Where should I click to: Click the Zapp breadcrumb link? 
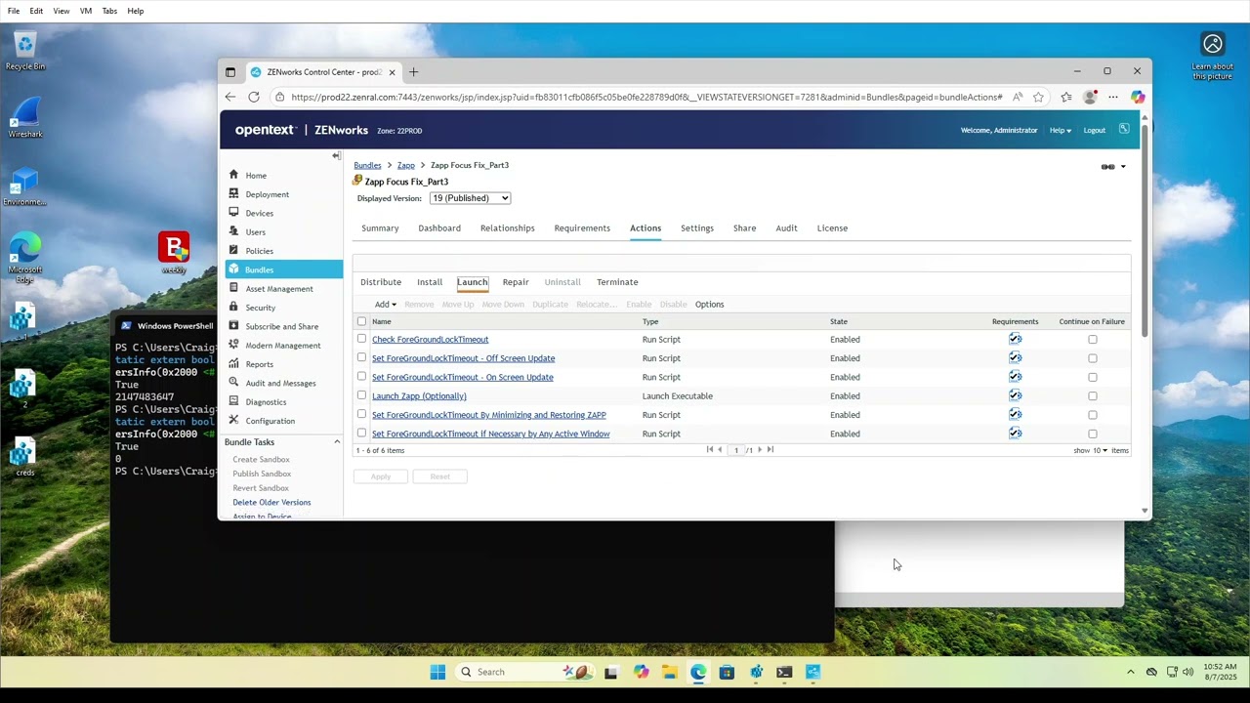click(406, 165)
